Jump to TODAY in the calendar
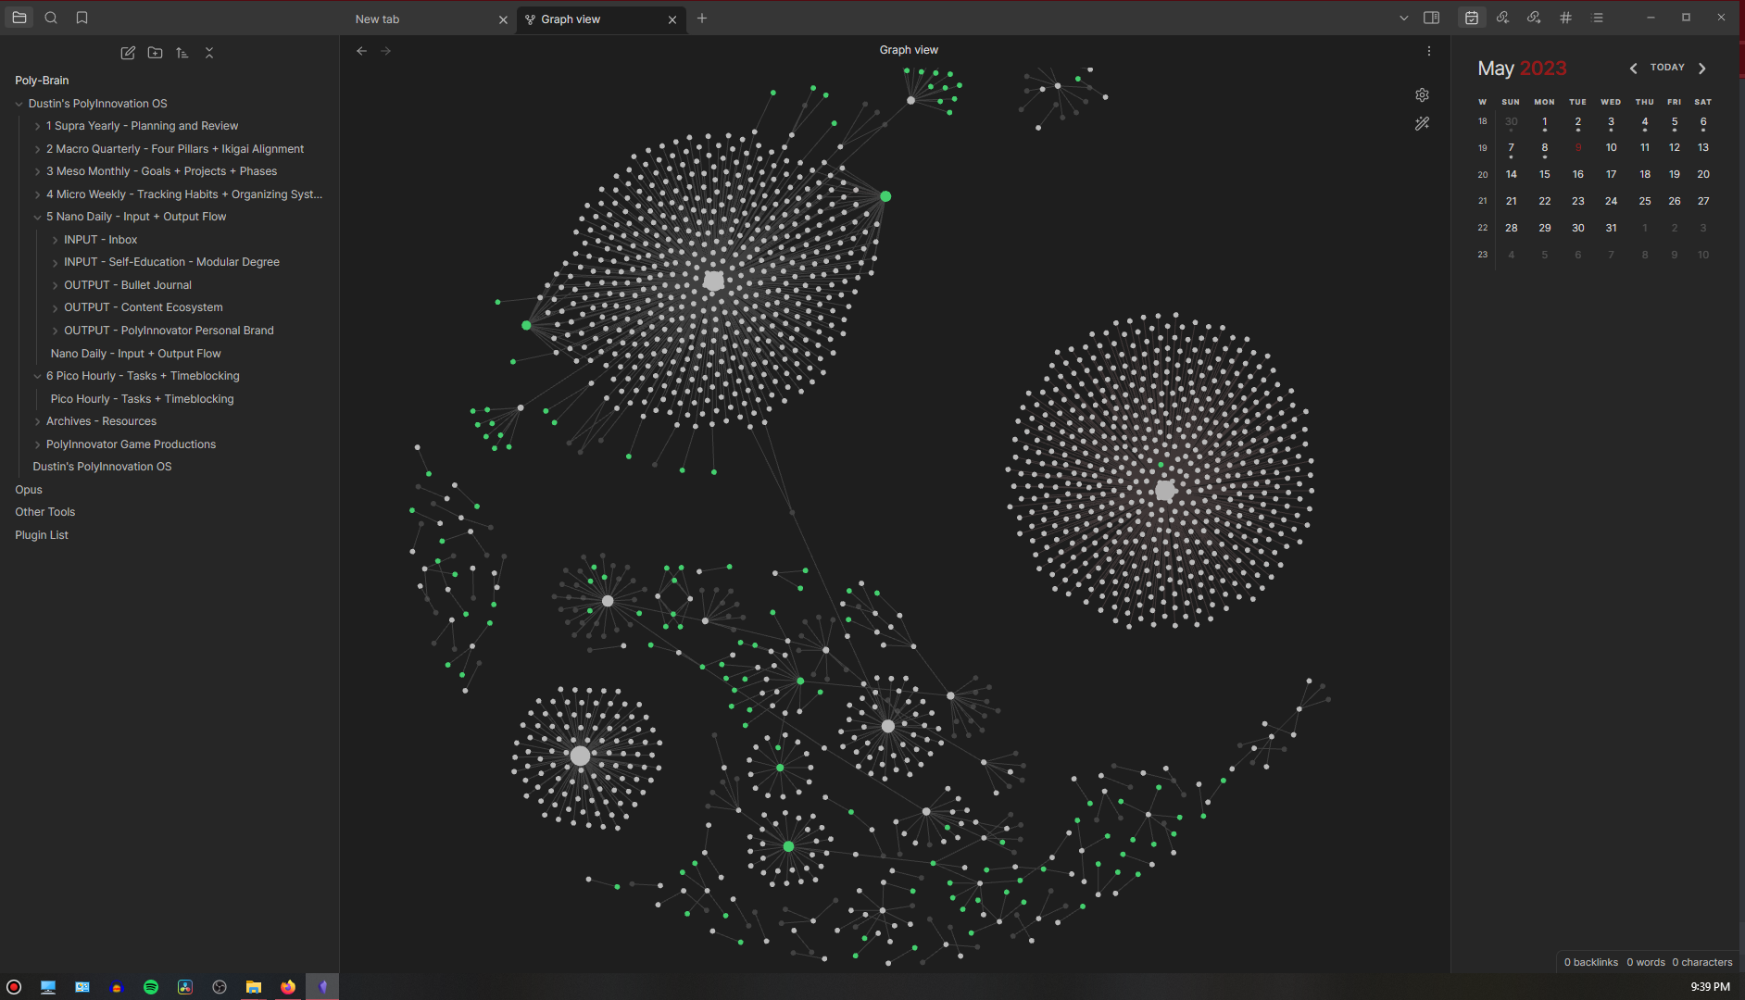The width and height of the screenshot is (1745, 1000). [x=1667, y=68]
